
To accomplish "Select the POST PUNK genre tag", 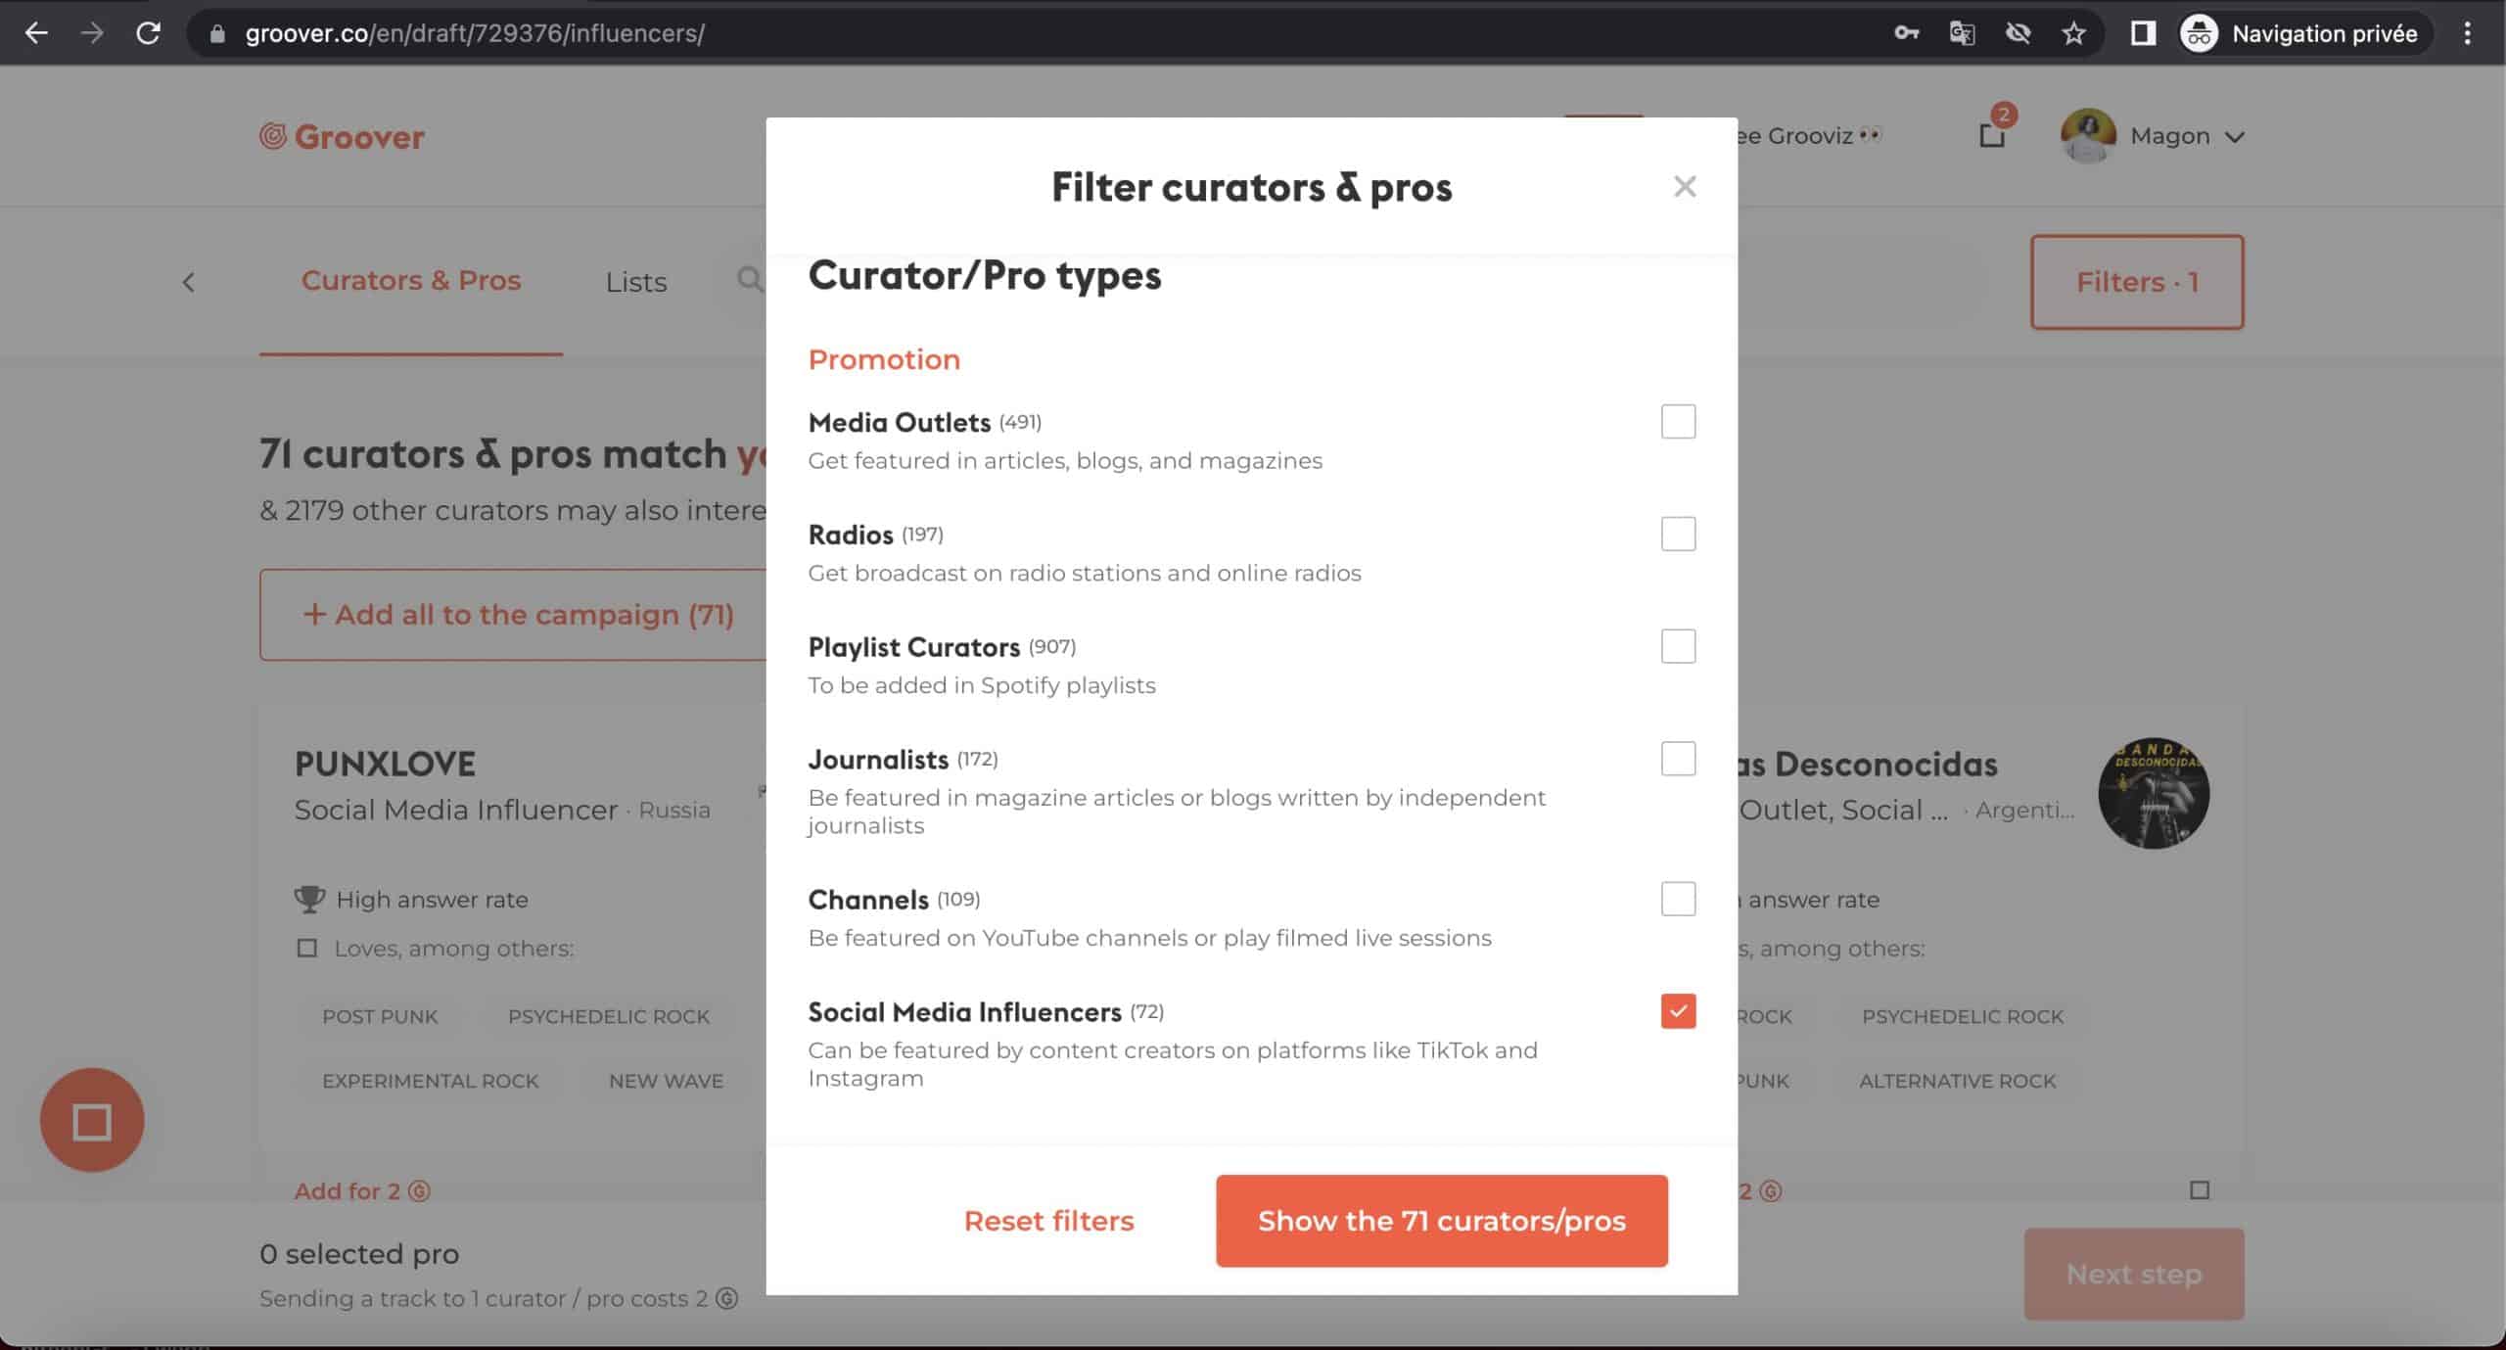I will tap(380, 1016).
